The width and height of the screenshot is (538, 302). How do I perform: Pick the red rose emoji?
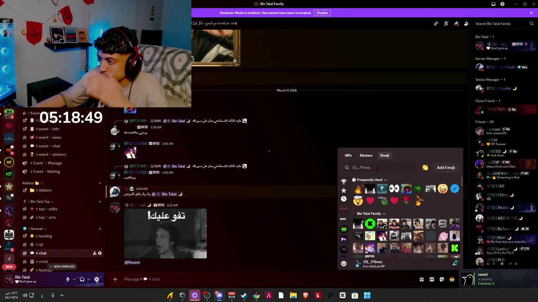pyautogui.click(x=406, y=201)
